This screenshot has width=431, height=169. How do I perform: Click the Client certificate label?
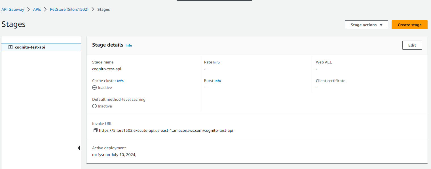331,81
